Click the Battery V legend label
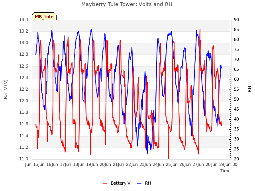255x191 pixels. tap(120, 183)
